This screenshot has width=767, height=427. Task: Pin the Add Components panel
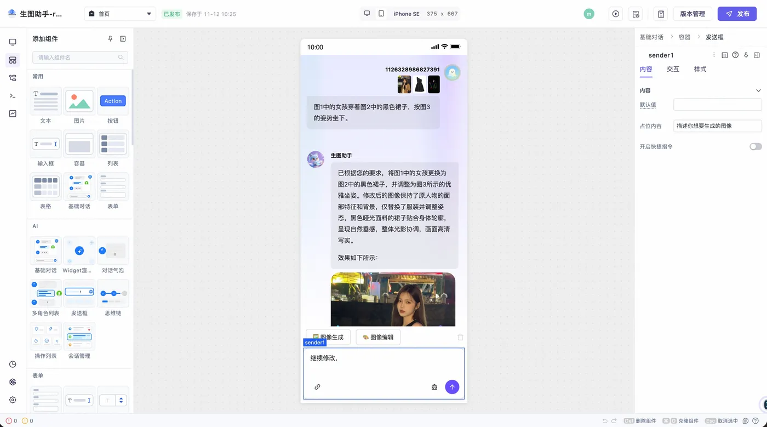coord(110,39)
